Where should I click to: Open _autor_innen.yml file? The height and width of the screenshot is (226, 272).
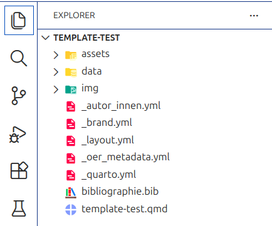click(121, 106)
